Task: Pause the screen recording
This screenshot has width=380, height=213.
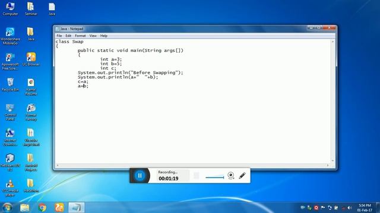Action: [x=140, y=176]
